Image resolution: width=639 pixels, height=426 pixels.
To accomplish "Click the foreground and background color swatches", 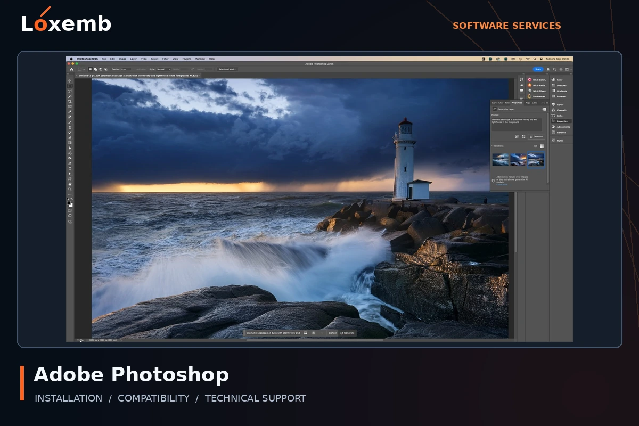I will tap(70, 203).
